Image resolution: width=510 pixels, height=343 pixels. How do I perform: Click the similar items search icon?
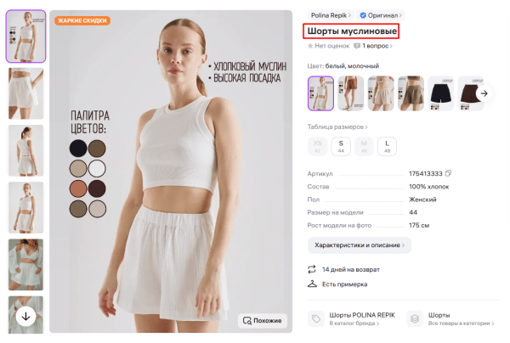247,320
